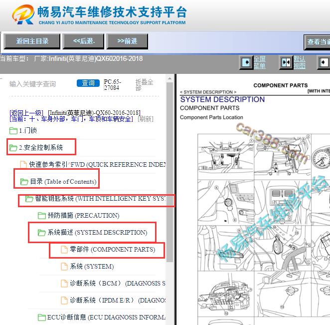Image resolution: width=330 pixels, height=325 pixels.
Task: Collapse the 目录 Table of Contents folder icon
Action: click(x=24, y=181)
